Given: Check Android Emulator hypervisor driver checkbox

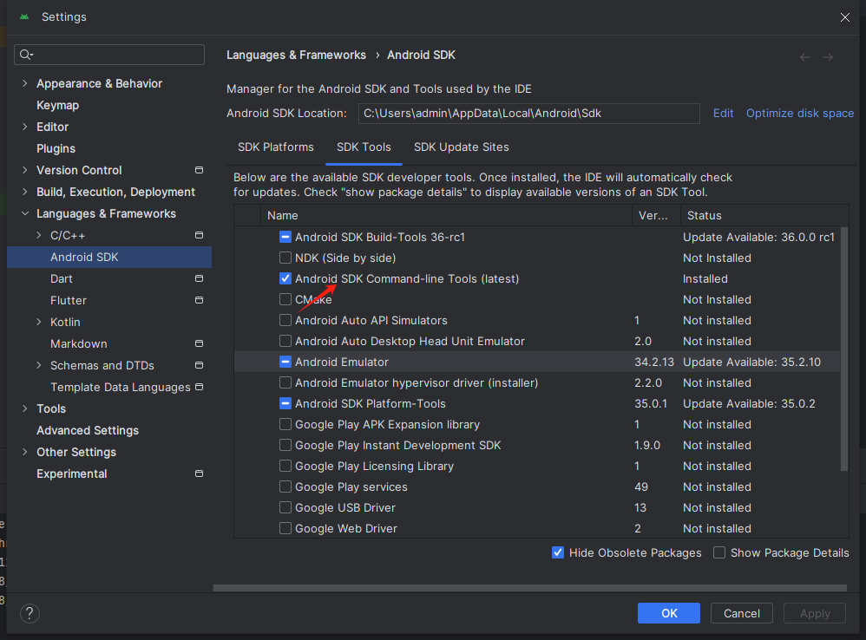Looking at the screenshot, I should (285, 382).
